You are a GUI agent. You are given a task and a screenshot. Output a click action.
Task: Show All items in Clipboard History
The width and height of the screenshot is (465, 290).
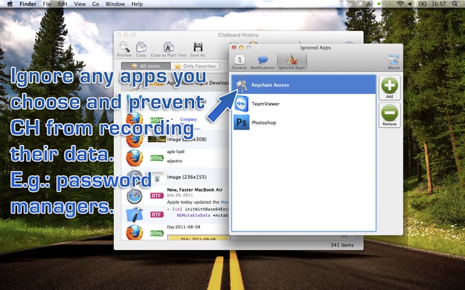(146, 66)
